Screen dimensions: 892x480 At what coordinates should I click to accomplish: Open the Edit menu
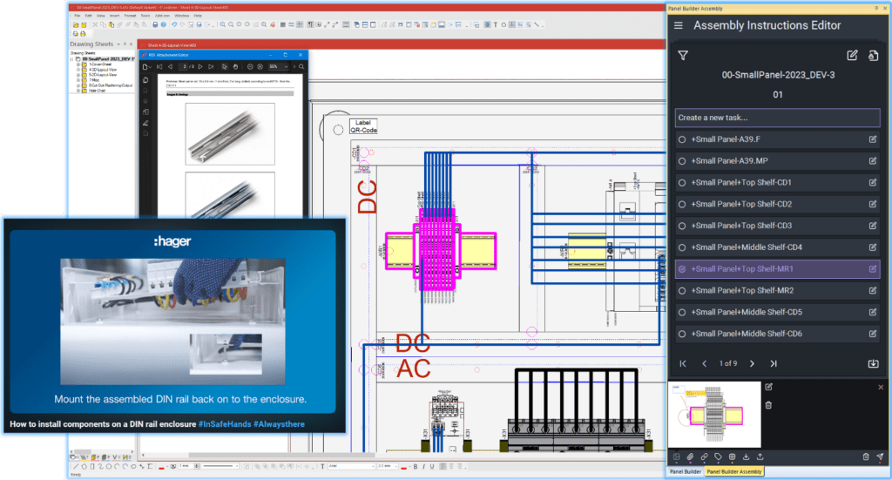click(x=88, y=16)
